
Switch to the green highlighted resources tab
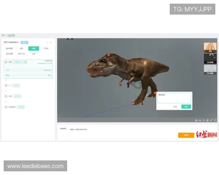point(33,48)
